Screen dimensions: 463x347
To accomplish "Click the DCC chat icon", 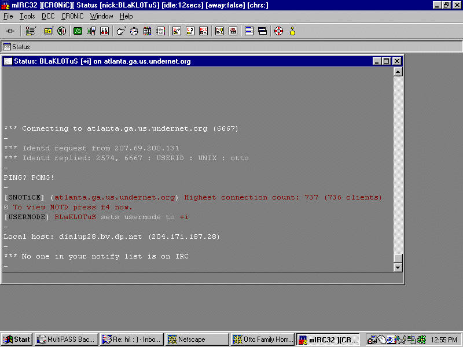I will click(x=190, y=31).
